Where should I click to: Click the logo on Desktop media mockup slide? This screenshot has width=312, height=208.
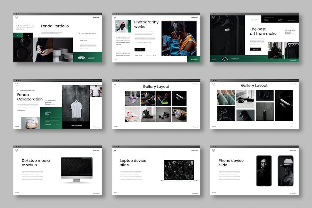tap(17, 150)
